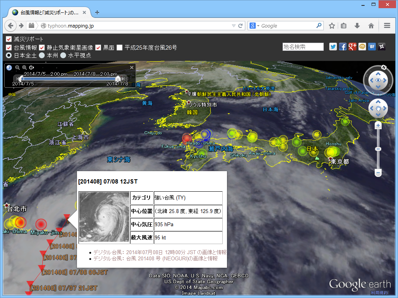Open the 利用規約 terms link
Screen dimensions: 398x298
pos(379,293)
